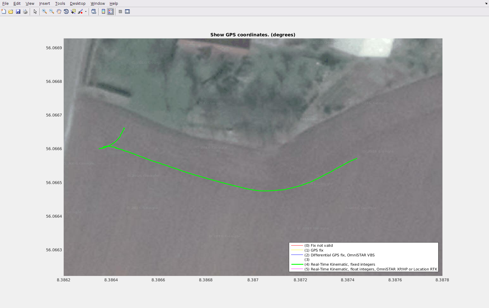
Task: Enable the Rotate 3D tool
Action: pos(66,11)
